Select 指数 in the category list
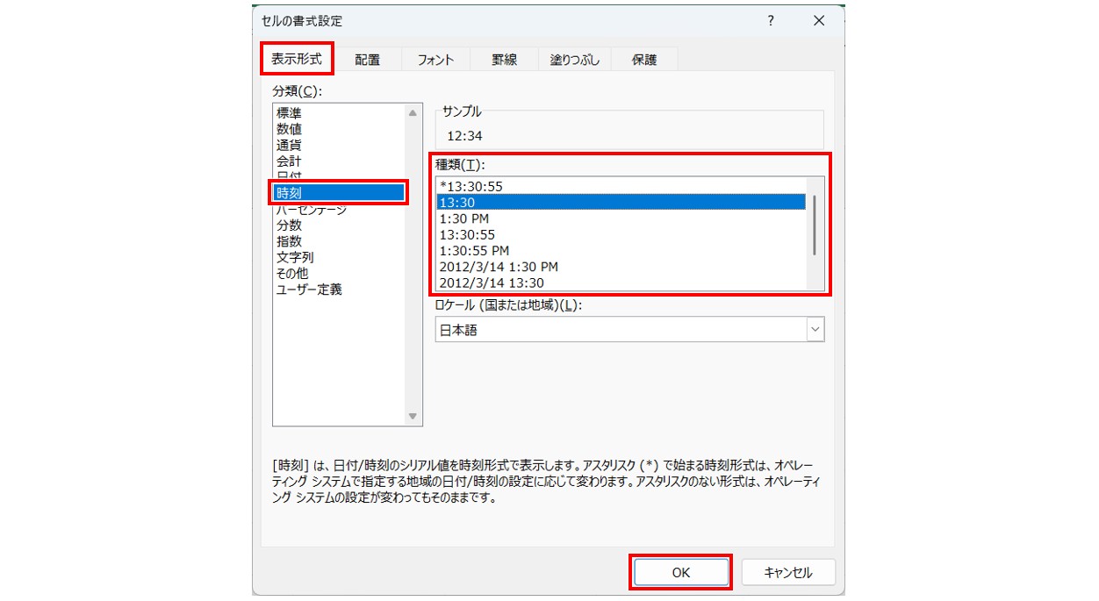 (339, 241)
